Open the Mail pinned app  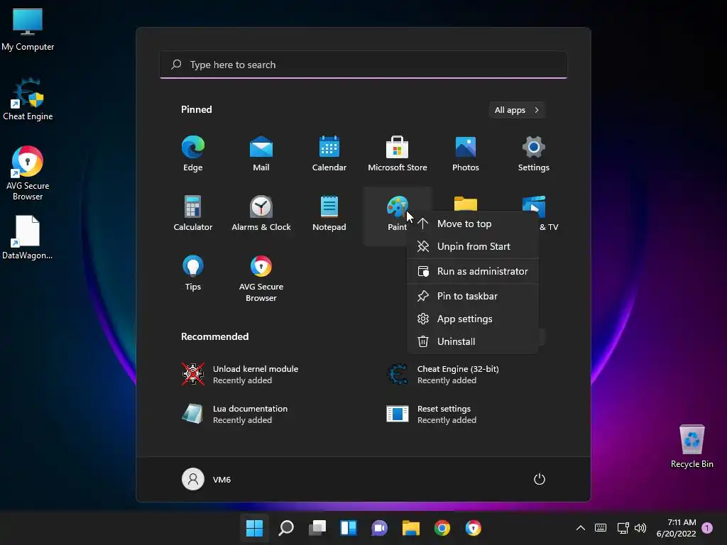click(x=261, y=154)
